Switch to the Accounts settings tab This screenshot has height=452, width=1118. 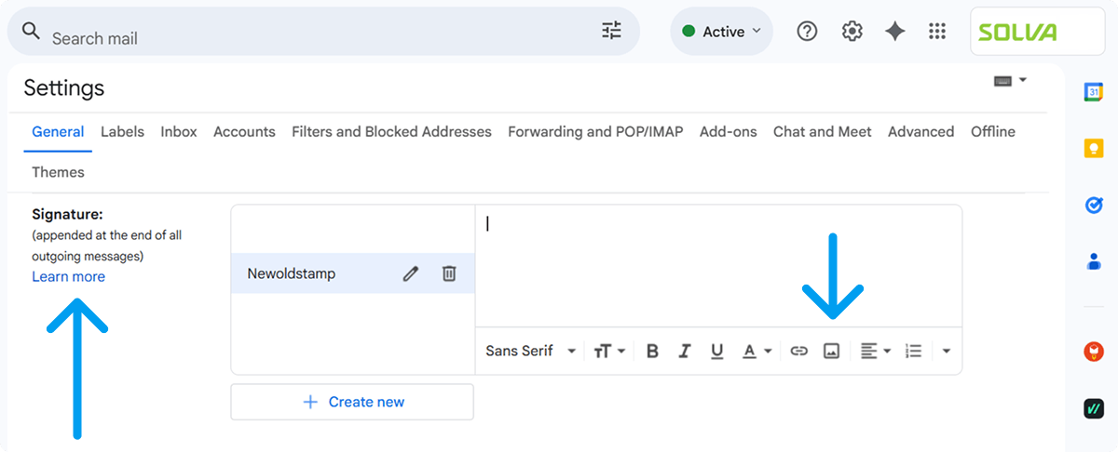[244, 131]
